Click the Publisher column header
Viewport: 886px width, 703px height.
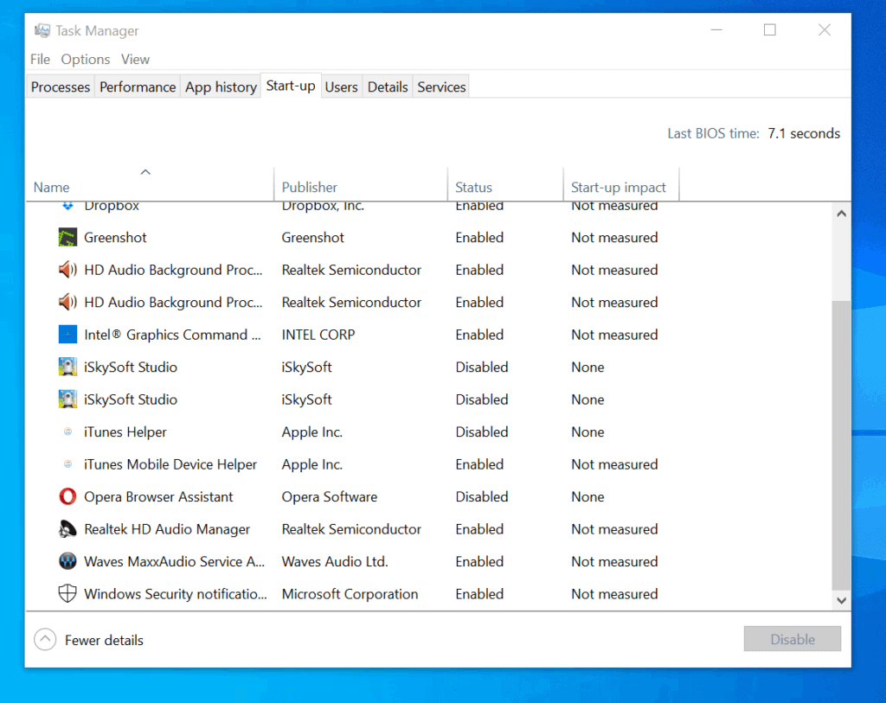coord(307,187)
